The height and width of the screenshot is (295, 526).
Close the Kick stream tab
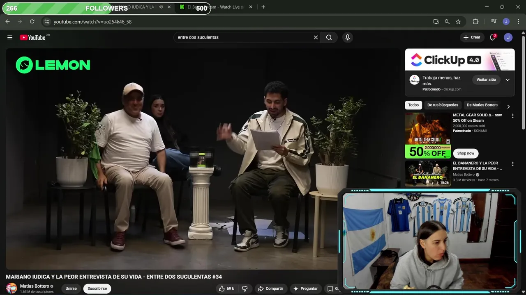pyautogui.click(x=251, y=7)
